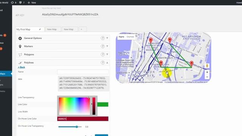Focus the polyline coordinates data box
Viewport: 242px width, 136px height.
tap(84, 83)
